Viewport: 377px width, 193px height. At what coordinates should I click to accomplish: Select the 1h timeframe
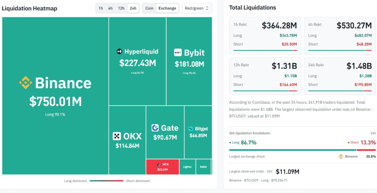click(101, 8)
